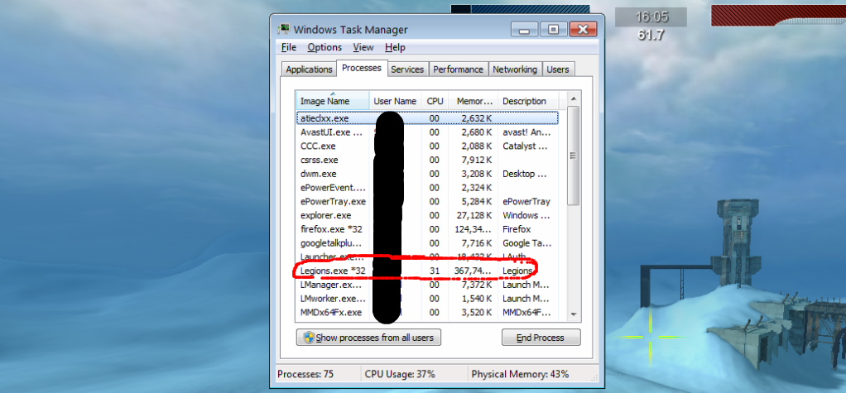Click the Firefox description cell

(517, 229)
